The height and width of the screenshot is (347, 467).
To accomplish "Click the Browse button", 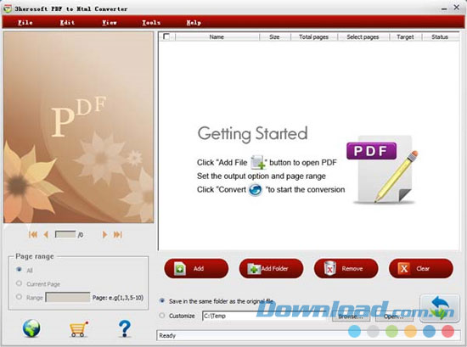I will 351,316.
